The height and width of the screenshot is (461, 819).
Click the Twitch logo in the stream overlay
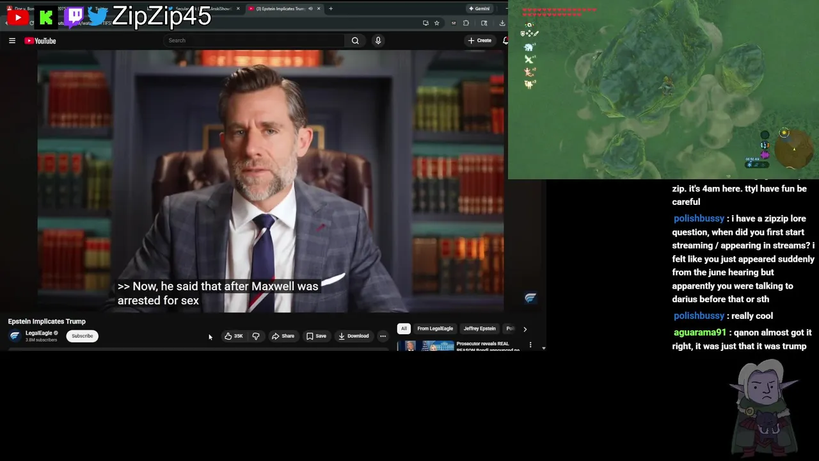[74, 17]
